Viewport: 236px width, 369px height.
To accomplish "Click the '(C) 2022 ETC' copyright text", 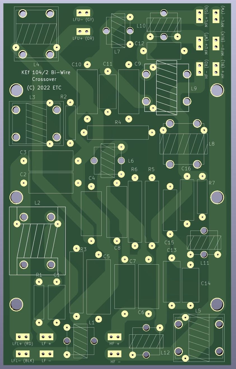I will (x=44, y=88).
